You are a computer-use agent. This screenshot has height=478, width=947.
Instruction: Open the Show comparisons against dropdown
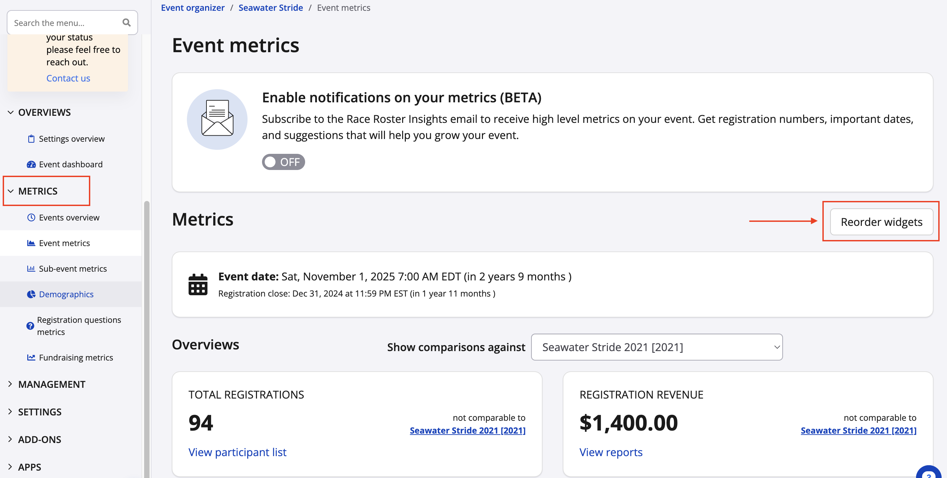tap(657, 347)
